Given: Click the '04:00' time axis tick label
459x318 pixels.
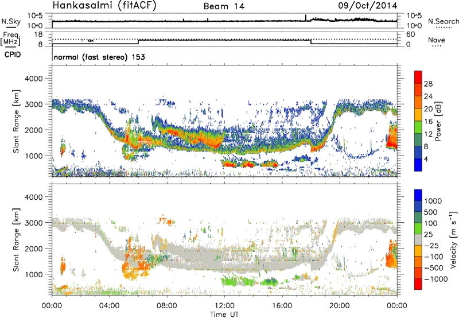Looking at the screenshot, I should click(x=110, y=306).
